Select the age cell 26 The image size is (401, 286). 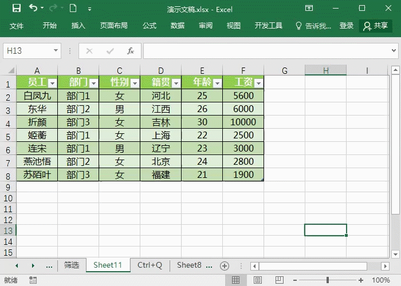point(202,109)
